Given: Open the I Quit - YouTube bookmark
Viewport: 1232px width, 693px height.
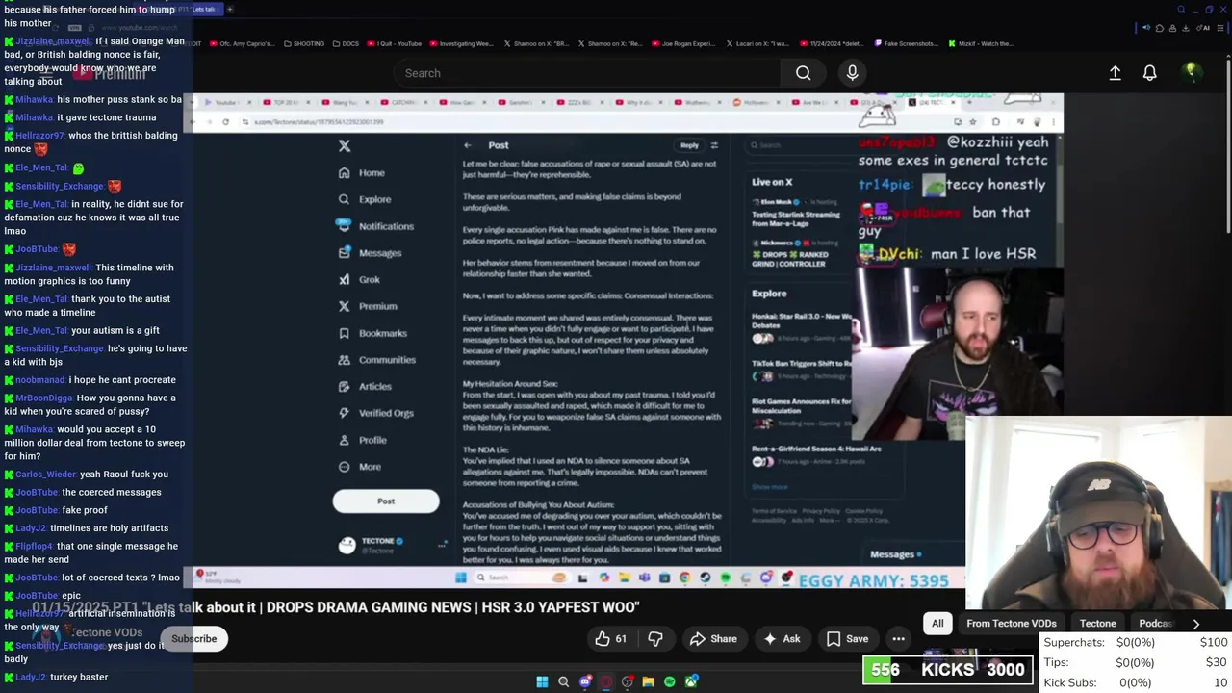Looking at the screenshot, I should 395,43.
